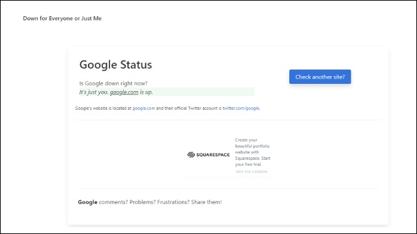
Task: Open the Ads via Carbon label
Action: [252, 172]
